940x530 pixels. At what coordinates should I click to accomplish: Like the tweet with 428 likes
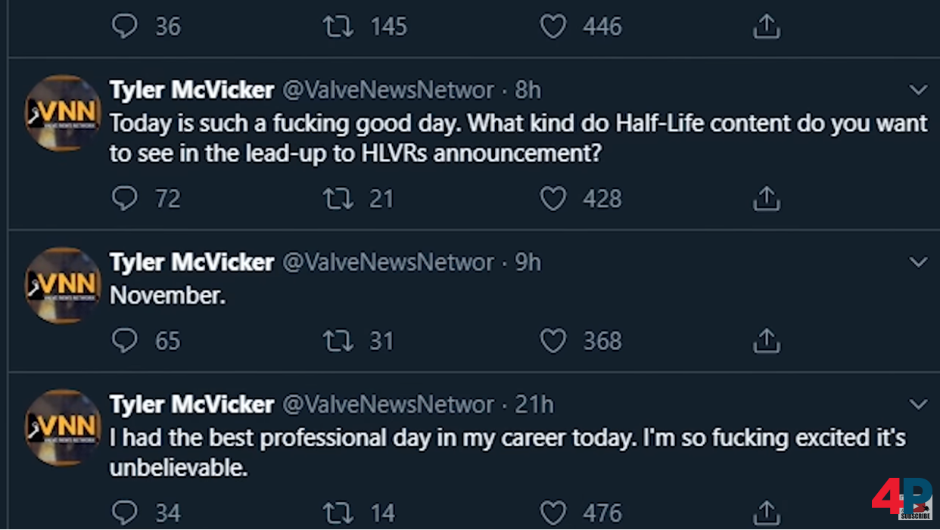(x=553, y=199)
